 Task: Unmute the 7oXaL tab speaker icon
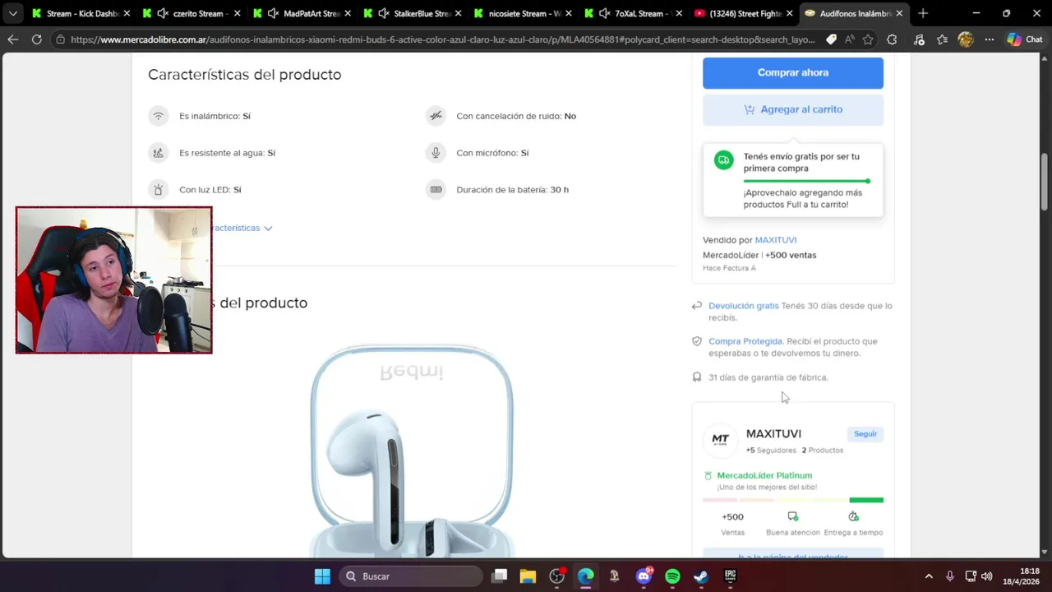[x=605, y=13]
